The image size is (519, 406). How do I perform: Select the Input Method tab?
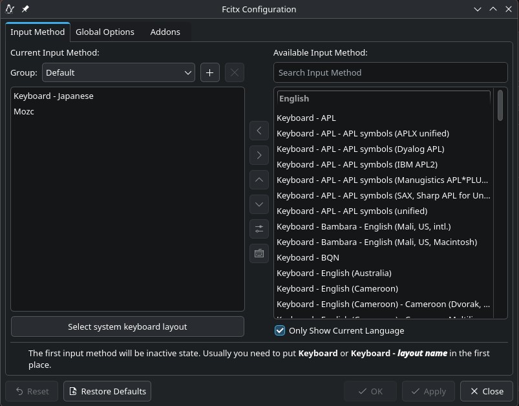(37, 32)
